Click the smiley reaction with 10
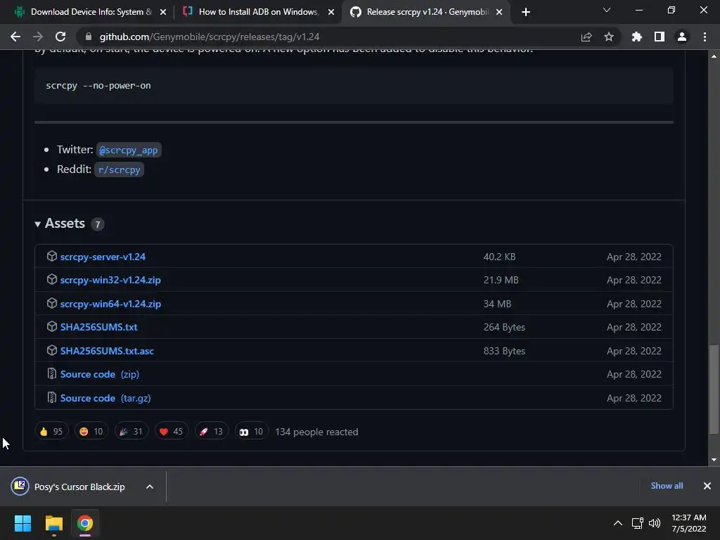720x540 pixels. pos(91,432)
